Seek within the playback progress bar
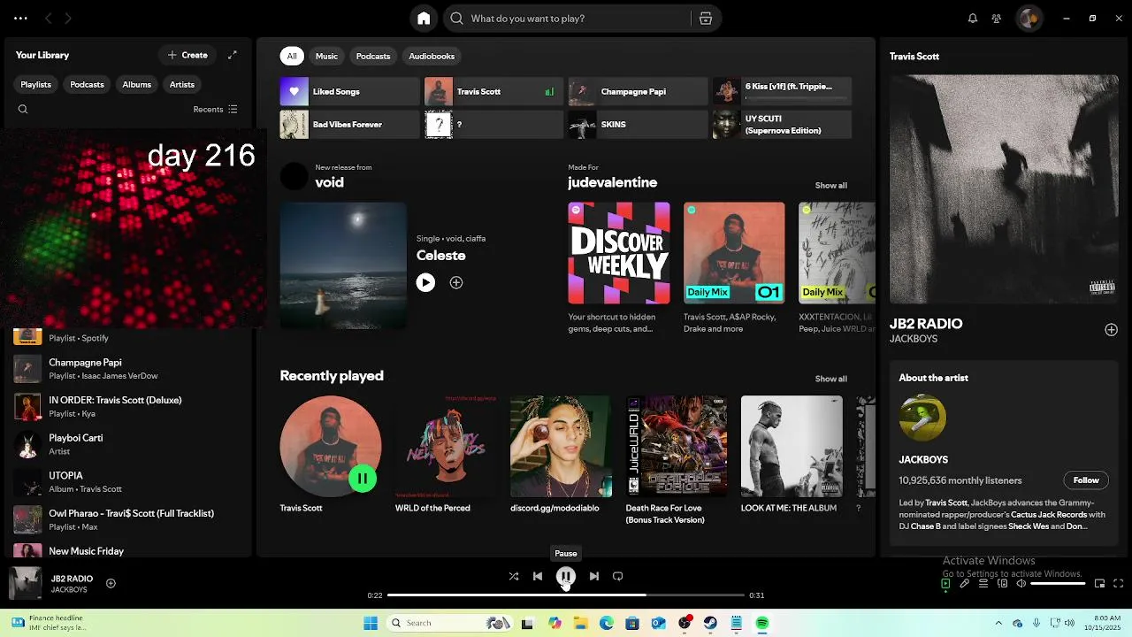Viewport: 1132px width, 637px height. (566, 595)
